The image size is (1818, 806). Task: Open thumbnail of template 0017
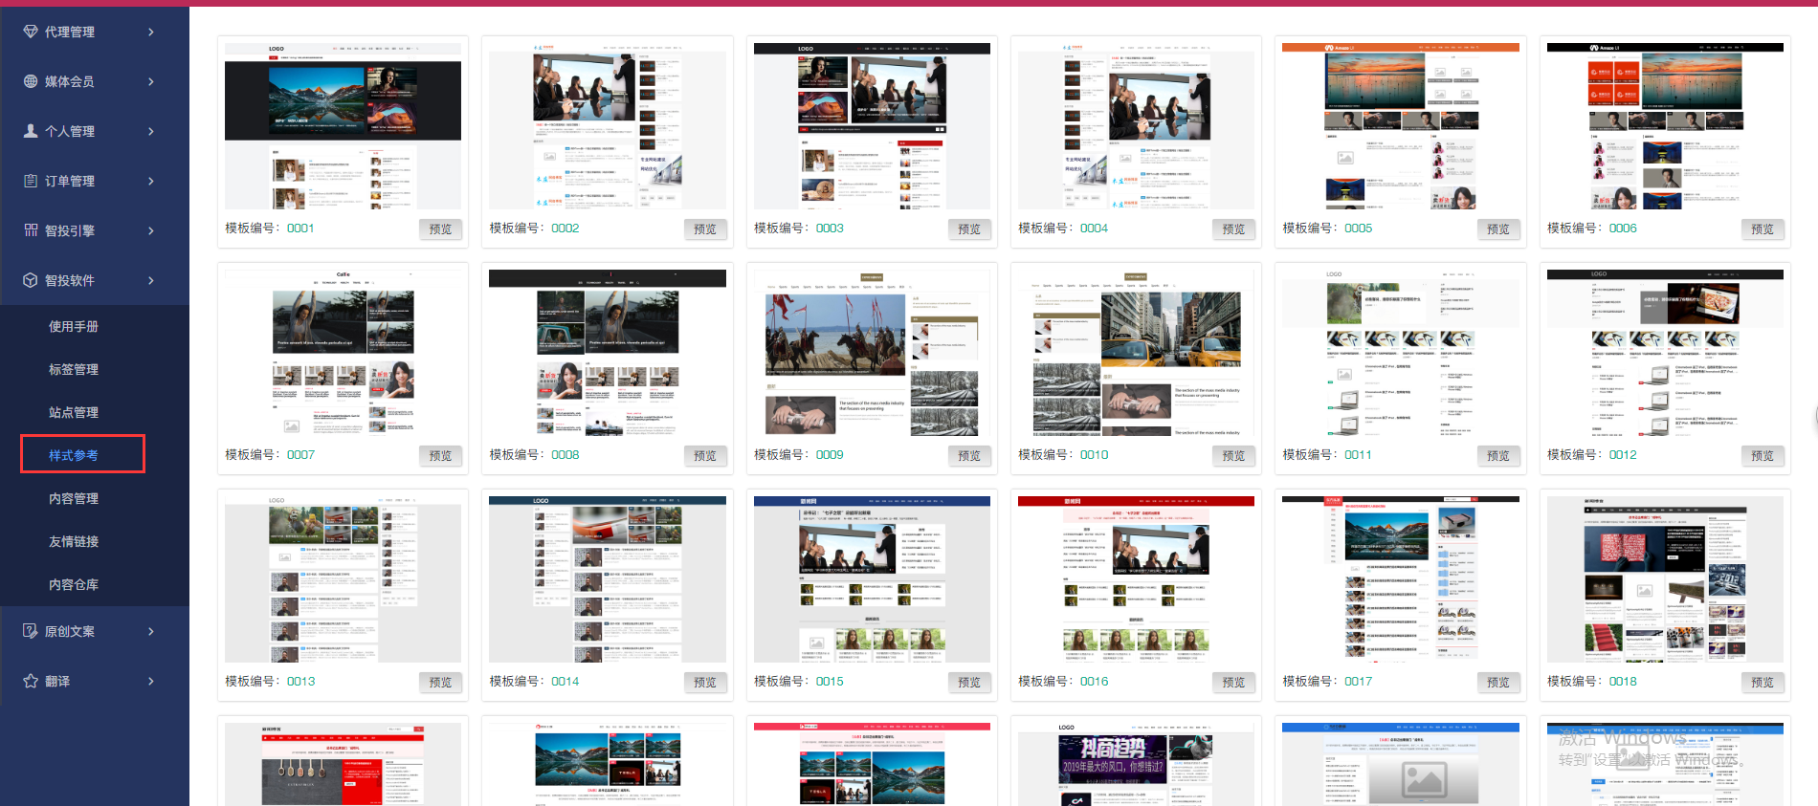(1401, 579)
